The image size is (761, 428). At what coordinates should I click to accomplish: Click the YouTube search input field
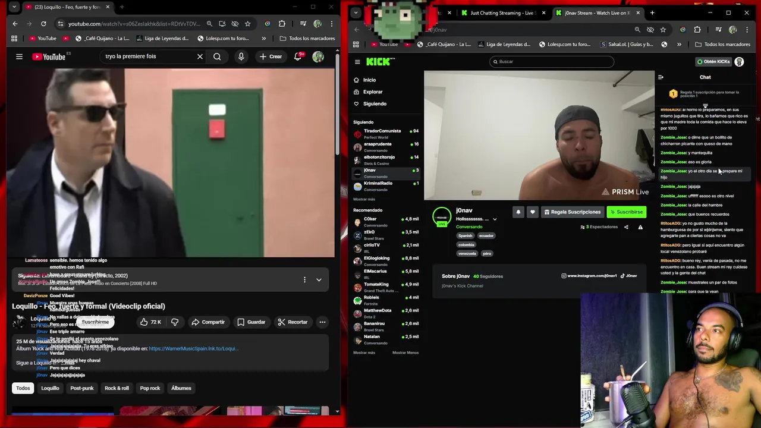149,56
